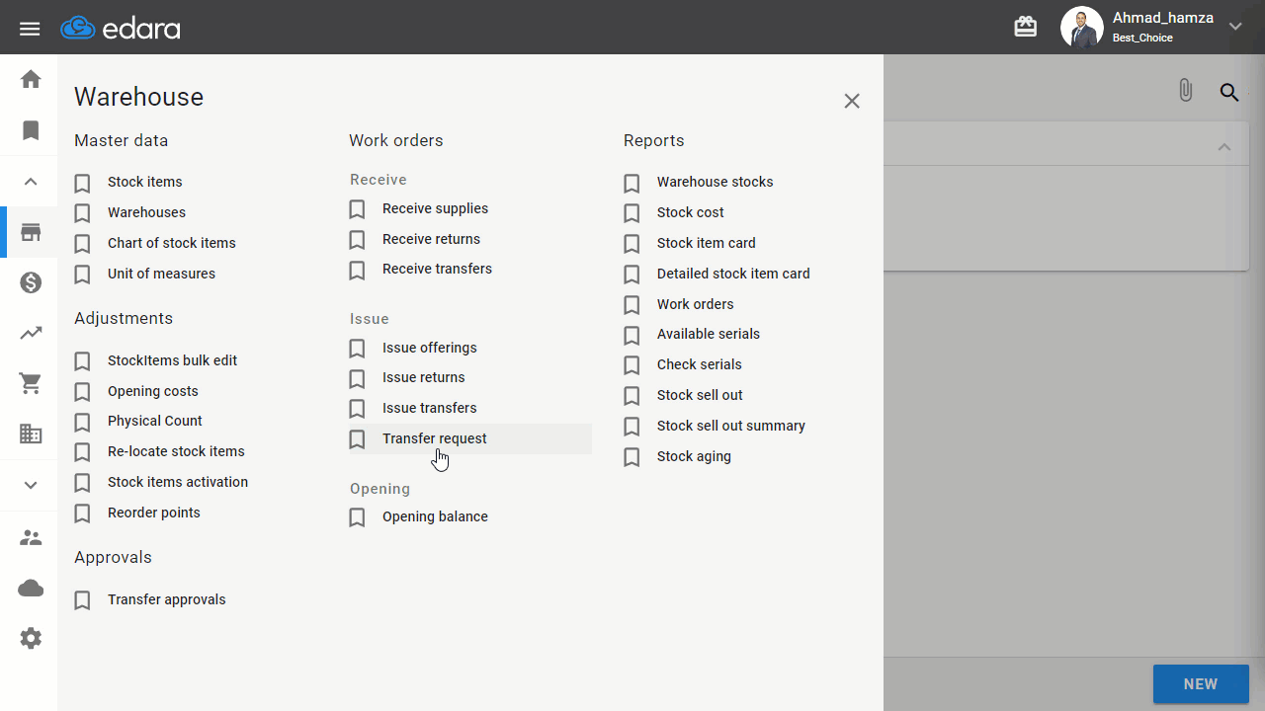
Task: Click bookmark icon beside Work orders
Action: pyautogui.click(x=632, y=305)
